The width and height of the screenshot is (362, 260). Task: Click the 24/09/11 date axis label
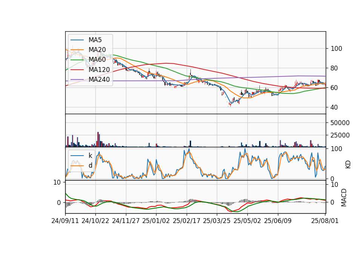pyautogui.click(x=65, y=221)
